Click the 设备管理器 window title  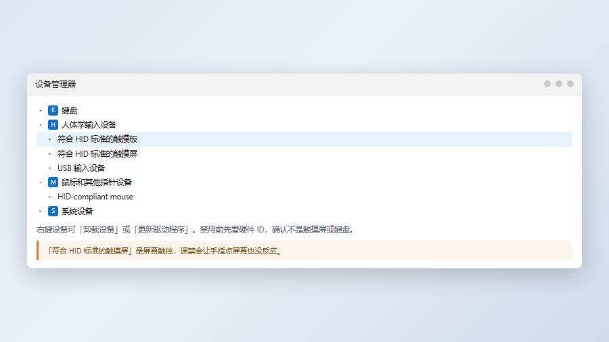tap(55, 84)
